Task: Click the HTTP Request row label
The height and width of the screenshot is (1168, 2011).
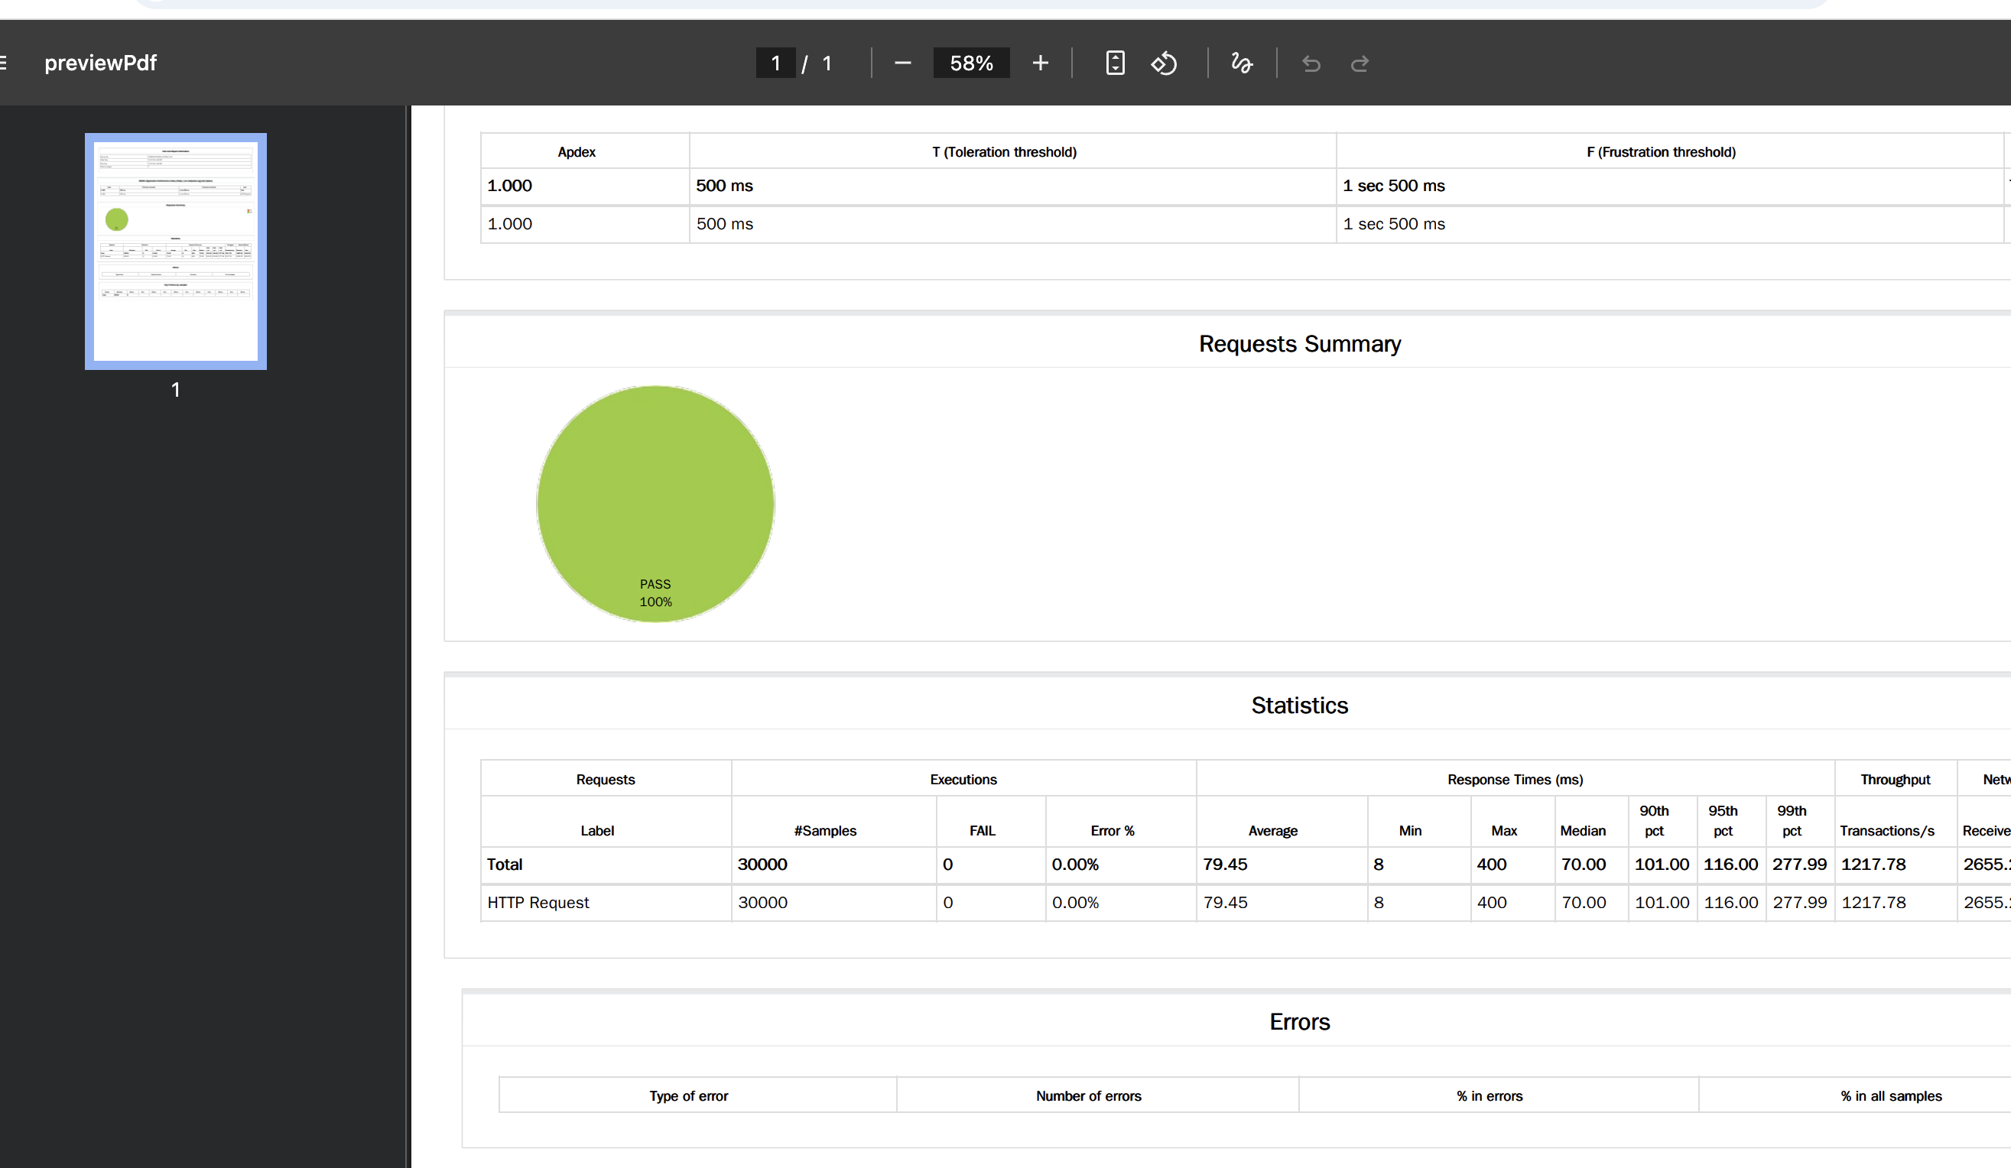Action: click(538, 902)
